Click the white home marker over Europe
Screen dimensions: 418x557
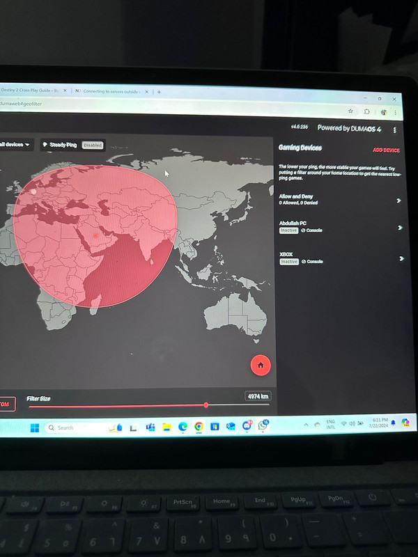point(33,191)
